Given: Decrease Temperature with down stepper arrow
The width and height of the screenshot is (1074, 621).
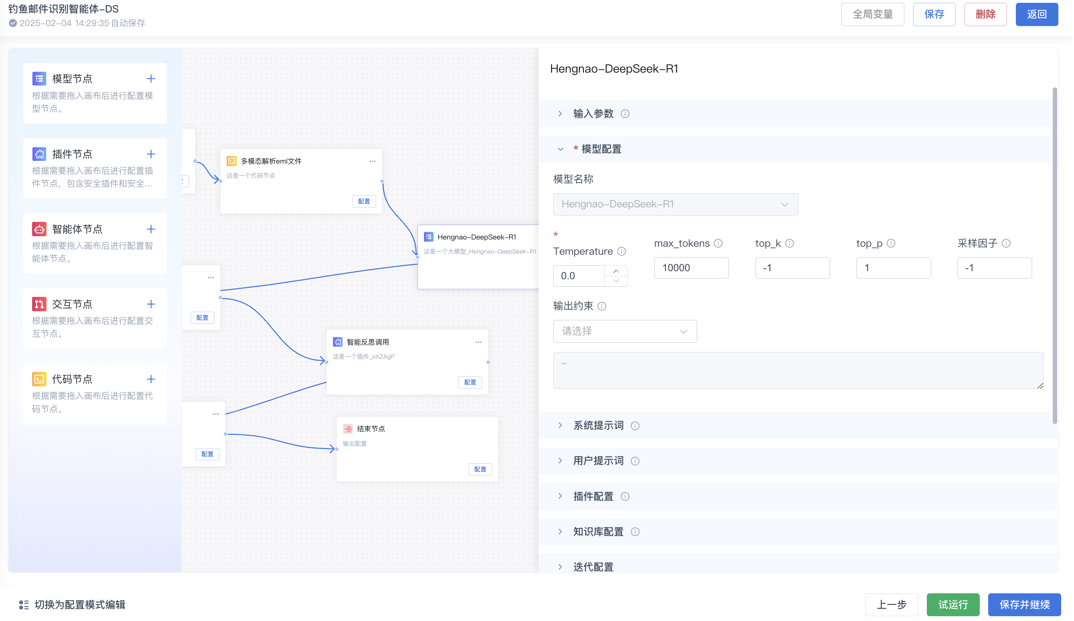Looking at the screenshot, I should point(616,281).
